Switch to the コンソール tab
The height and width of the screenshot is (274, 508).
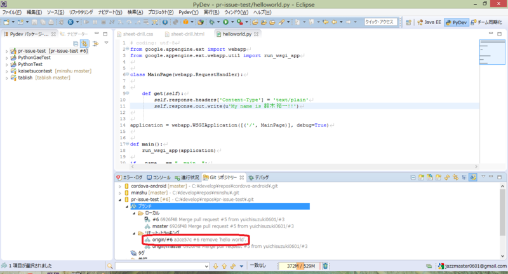(159, 177)
